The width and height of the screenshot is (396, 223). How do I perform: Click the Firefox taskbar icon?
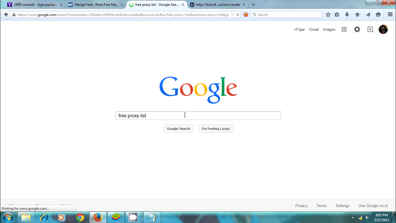point(98,217)
